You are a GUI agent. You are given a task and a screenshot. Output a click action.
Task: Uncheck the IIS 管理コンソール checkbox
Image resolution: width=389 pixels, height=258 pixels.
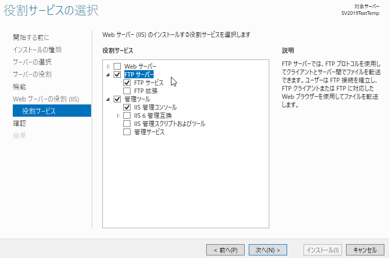pyautogui.click(x=127, y=107)
